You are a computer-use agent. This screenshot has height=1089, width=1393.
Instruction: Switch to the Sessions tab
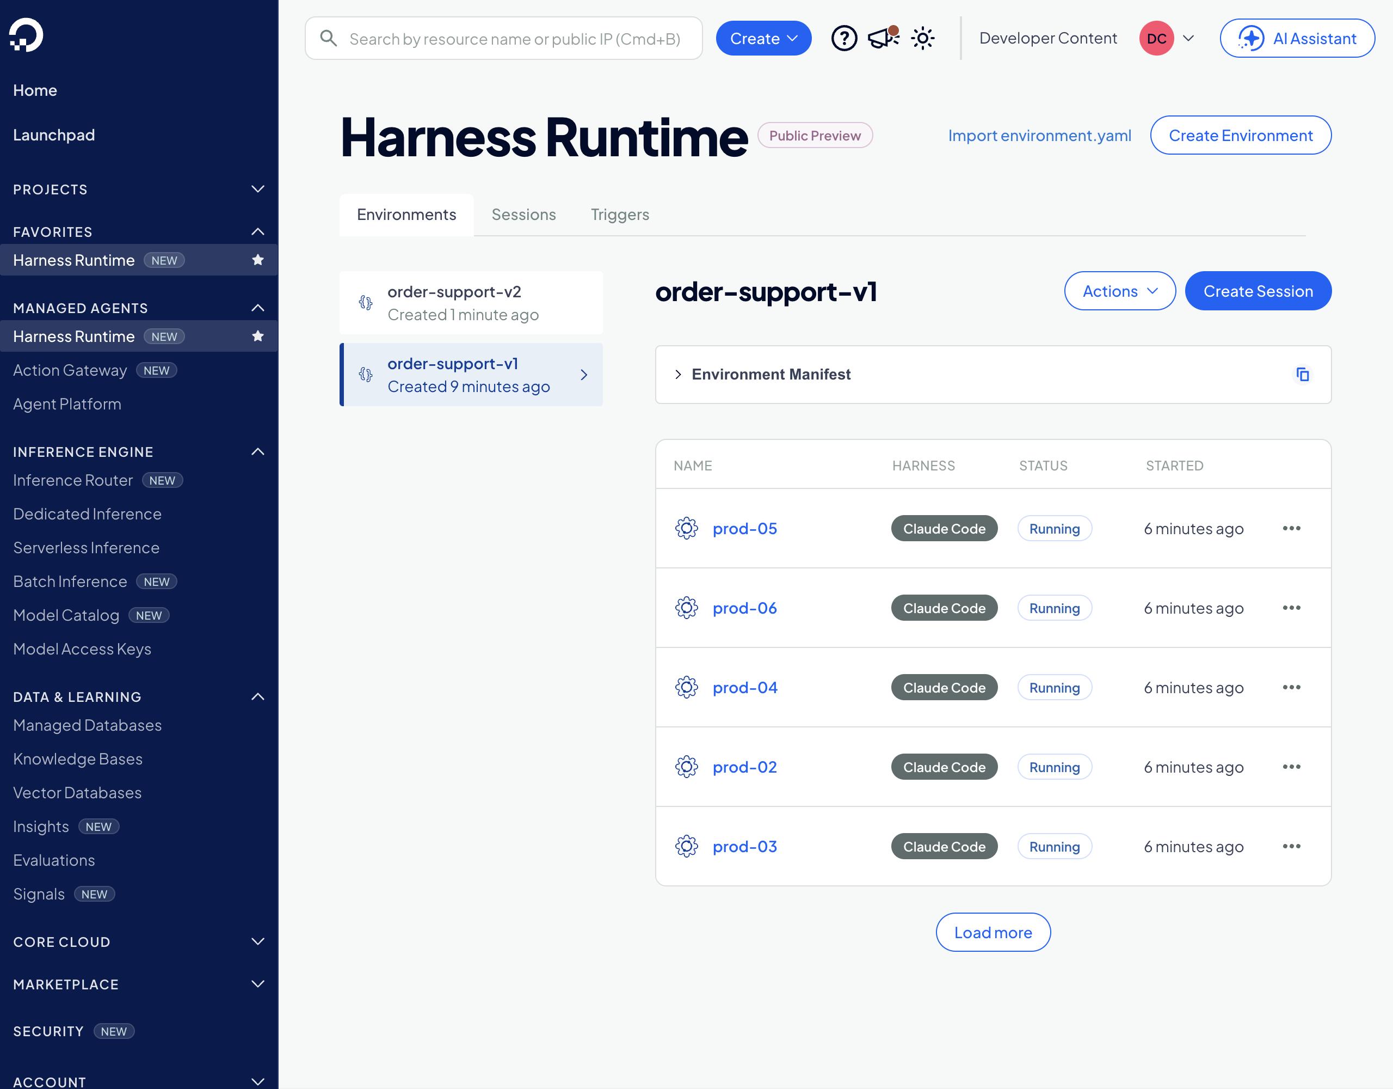click(x=523, y=215)
